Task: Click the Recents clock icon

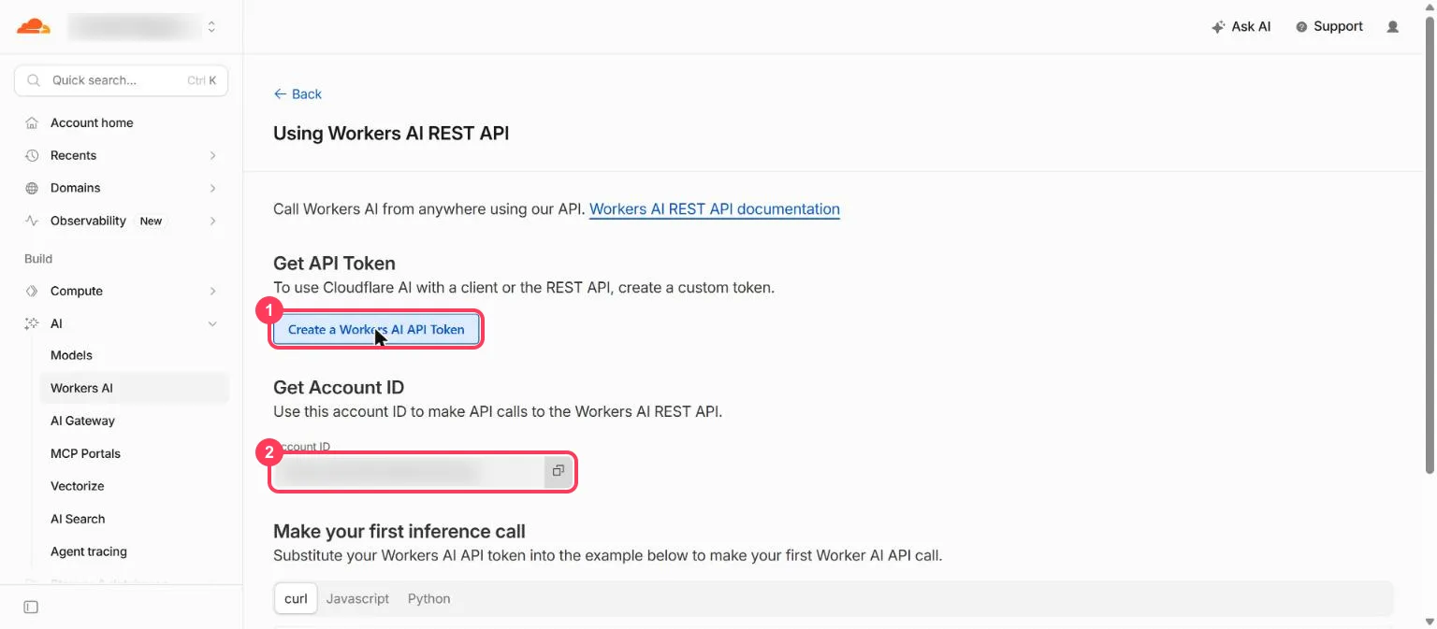Action: [32, 155]
